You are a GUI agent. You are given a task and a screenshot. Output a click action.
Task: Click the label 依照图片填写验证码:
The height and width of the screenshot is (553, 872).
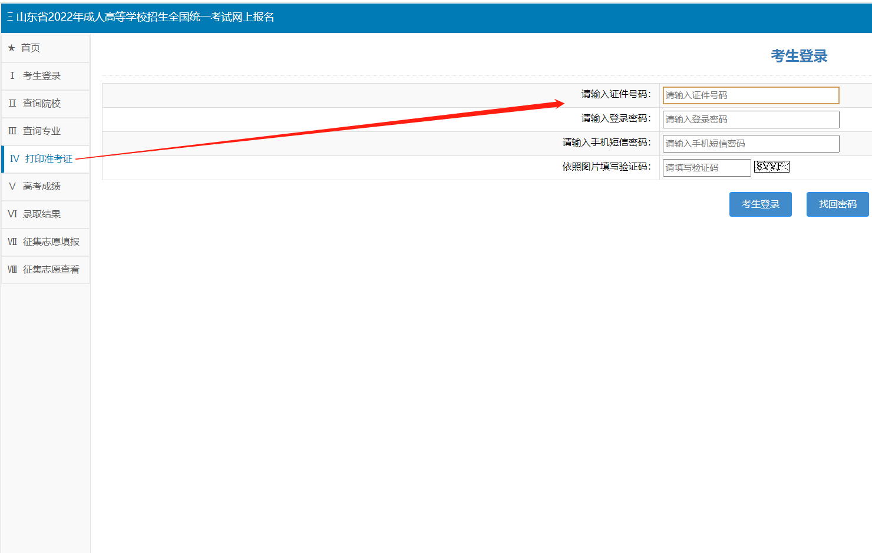point(607,167)
